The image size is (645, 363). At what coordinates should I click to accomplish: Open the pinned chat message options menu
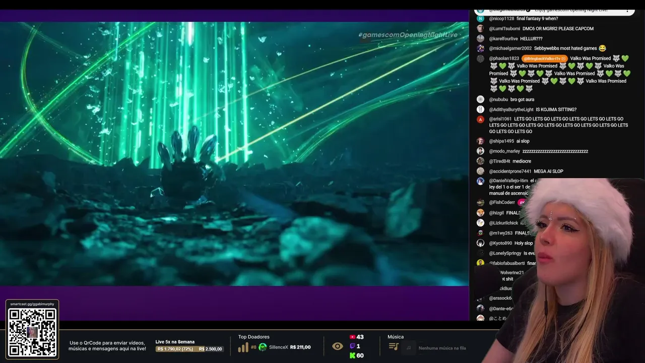click(x=627, y=10)
